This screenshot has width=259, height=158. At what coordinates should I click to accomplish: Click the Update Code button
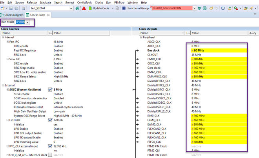pyautogui.click(x=99, y=8)
